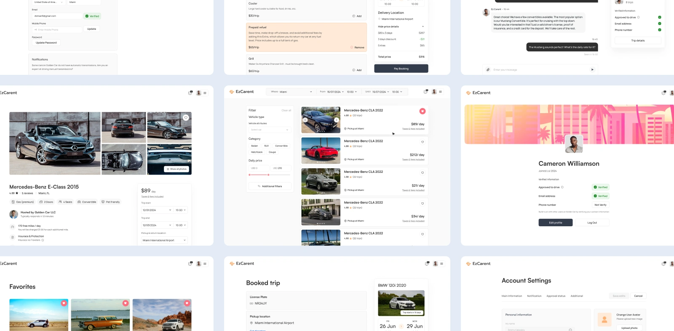Switch to the Approval status tab
Viewport: 674px width, 331px height.
(x=556, y=296)
